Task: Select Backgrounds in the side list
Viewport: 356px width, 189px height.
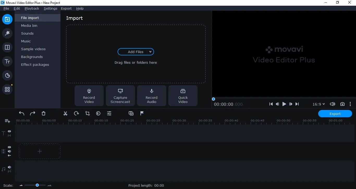Action: coord(38,57)
